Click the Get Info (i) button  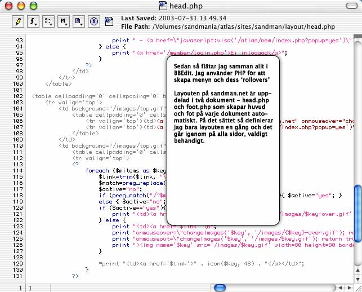click(94, 22)
